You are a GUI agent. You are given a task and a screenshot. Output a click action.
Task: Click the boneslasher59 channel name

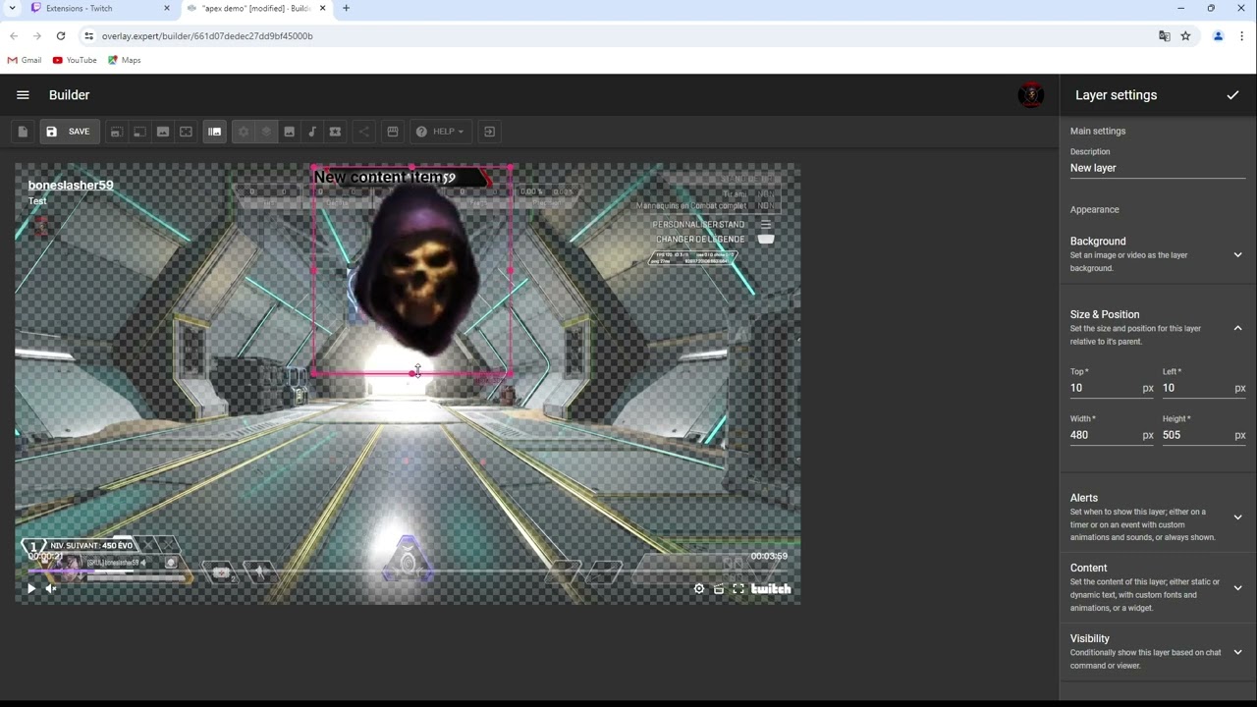click(71, 185)
